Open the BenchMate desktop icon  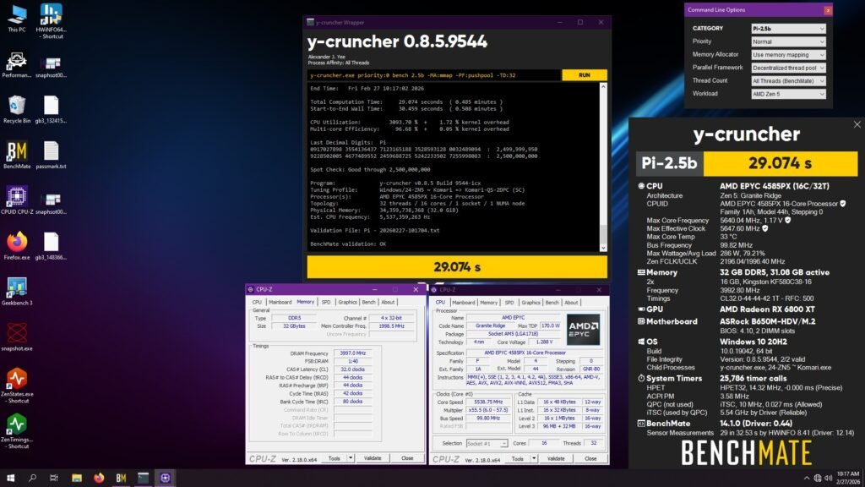15,148
